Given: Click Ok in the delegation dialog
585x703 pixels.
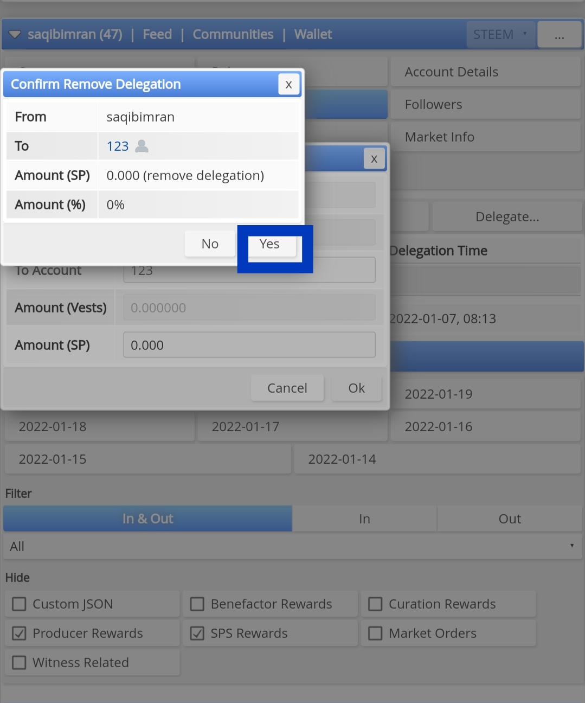Looking at the screenshot, I should point(356,388).
